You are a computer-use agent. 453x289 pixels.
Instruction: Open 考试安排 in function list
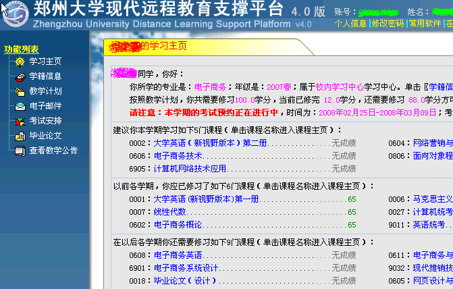click(x=45, y=120)
